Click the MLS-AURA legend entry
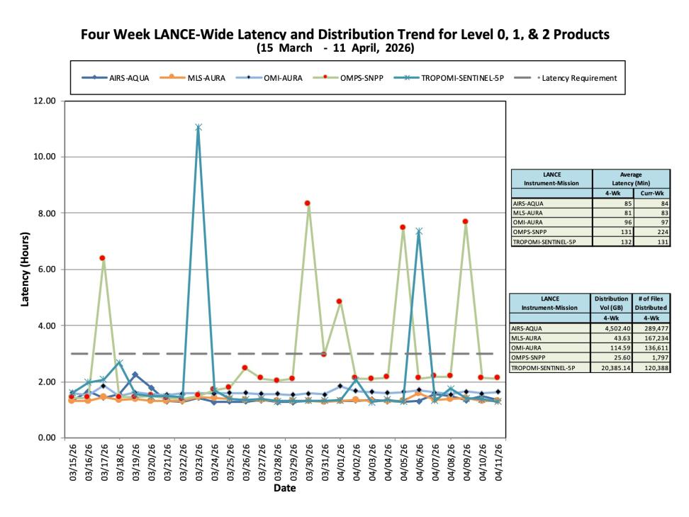Screen dimensions: 689x517 coord(192,78)
